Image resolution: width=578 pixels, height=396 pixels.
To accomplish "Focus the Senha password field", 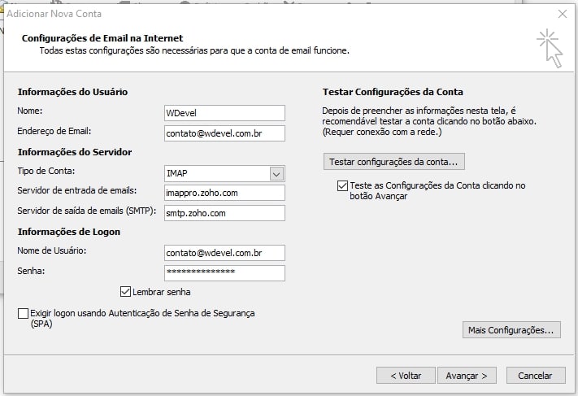I will click(224, 273).
